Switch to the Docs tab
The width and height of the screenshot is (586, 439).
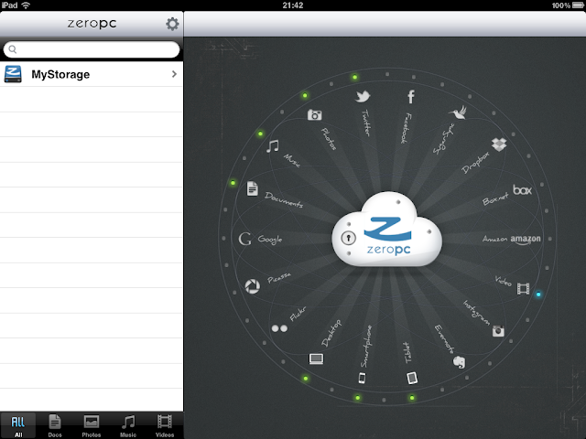(x=55, y=425)
